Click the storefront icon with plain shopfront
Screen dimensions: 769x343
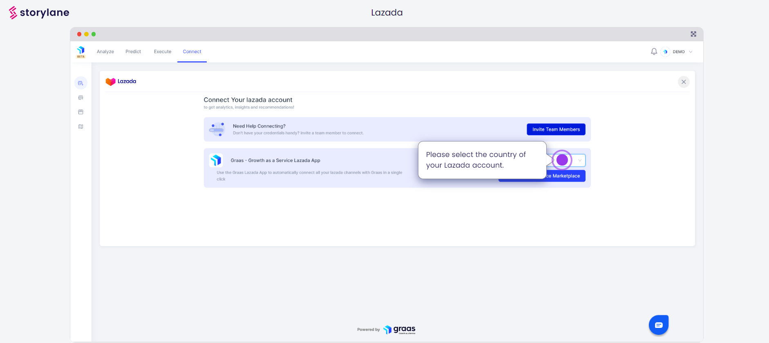pyautogui.click(x=81, y=98)
